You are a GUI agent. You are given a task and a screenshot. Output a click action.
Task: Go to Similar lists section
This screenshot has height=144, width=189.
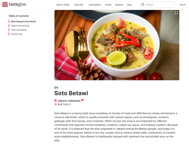click(x=17, y=34)
